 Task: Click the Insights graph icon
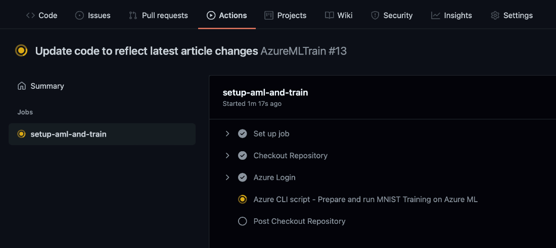coord(435,15)
